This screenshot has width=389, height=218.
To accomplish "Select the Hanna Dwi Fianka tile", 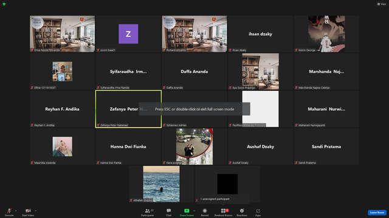I will (128, 147).
